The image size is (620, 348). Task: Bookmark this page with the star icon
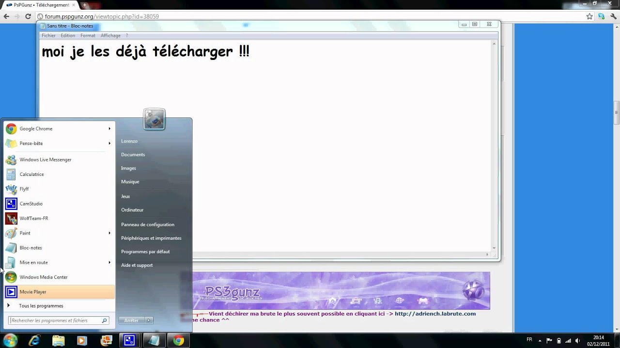pyautogui.click(x=589, y=16)
